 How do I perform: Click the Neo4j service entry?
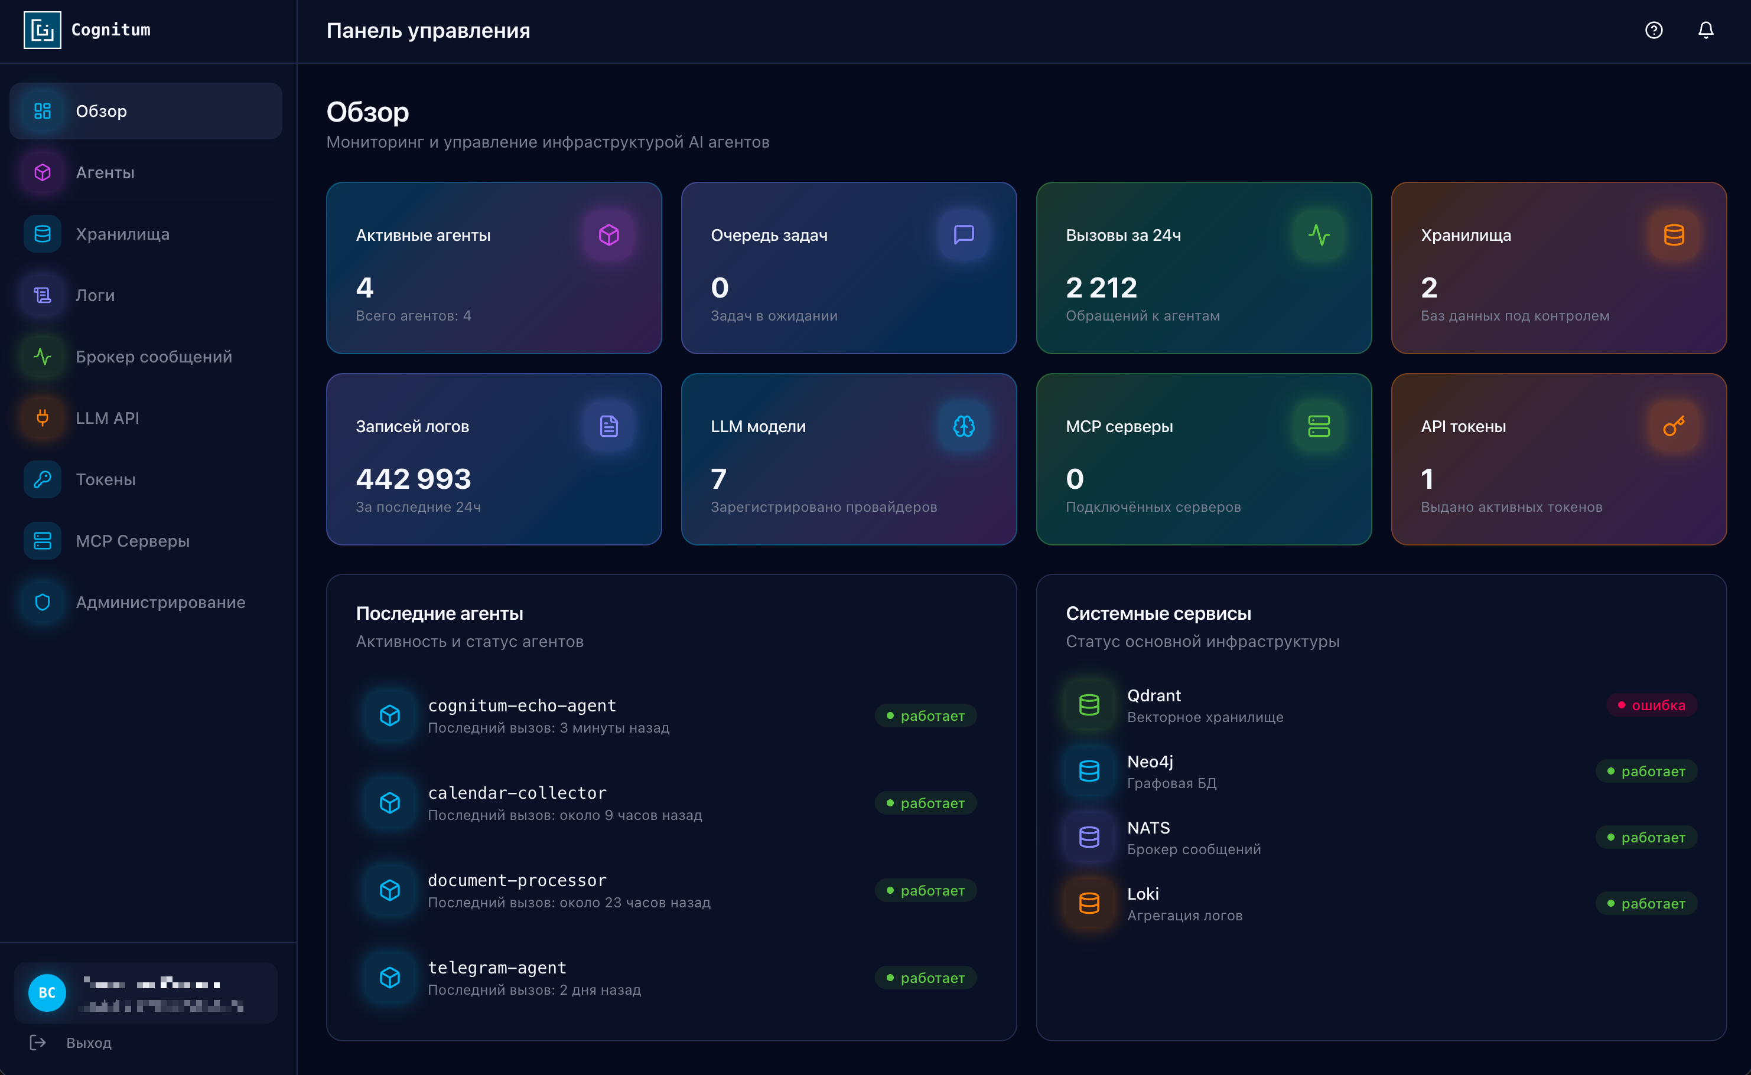click(1150, 771)
